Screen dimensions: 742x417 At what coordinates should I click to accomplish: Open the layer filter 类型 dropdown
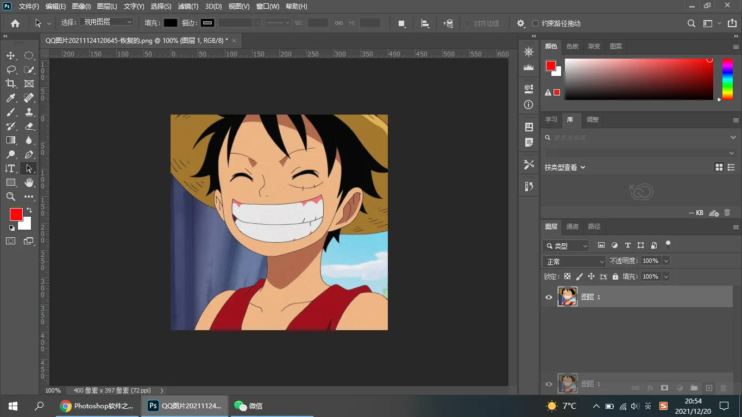coord(566,246)
